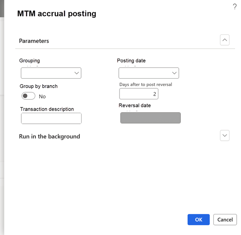Screen dimensions: 241x235
Task: Click the Transaction description text box
Action: point(51,118)
